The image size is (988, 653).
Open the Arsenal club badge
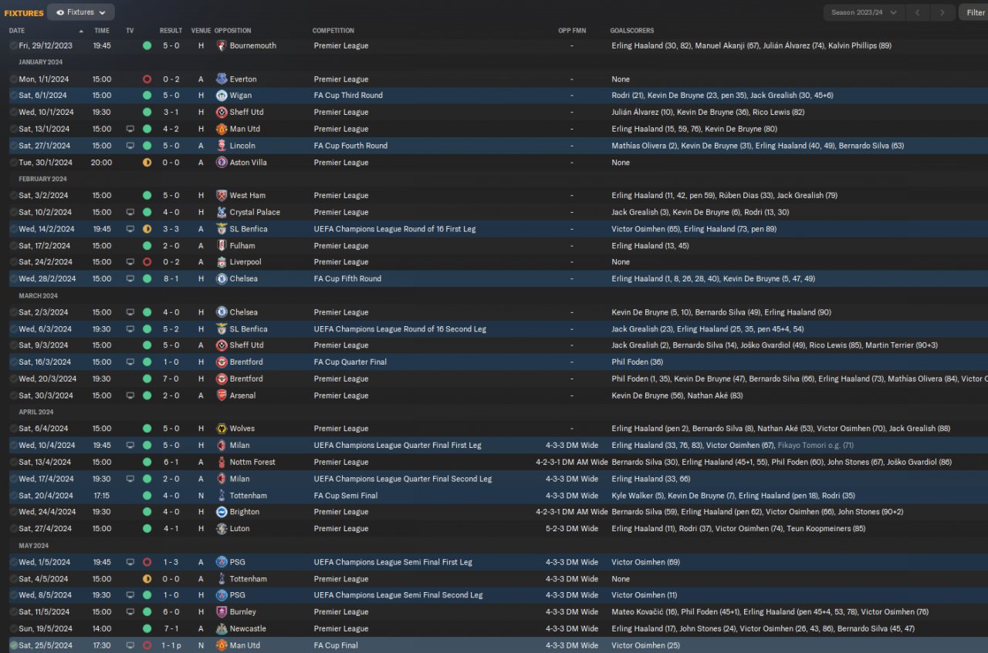[x=222, y=396]
